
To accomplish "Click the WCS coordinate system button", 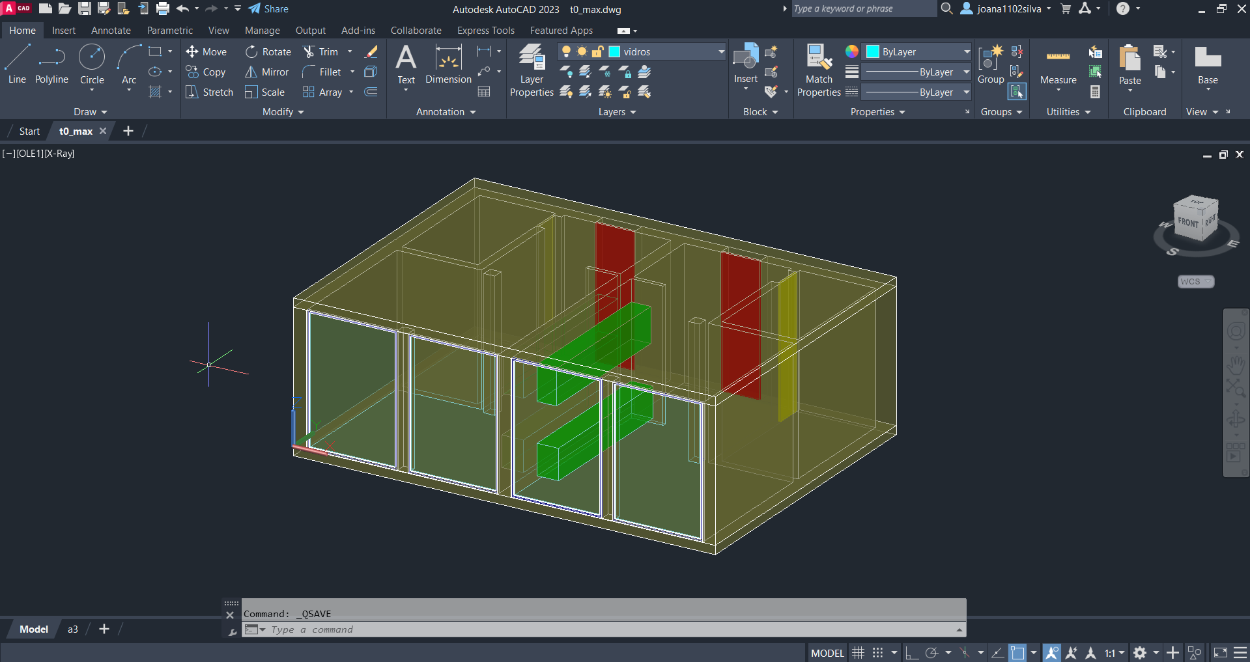I will [1195, 281].
